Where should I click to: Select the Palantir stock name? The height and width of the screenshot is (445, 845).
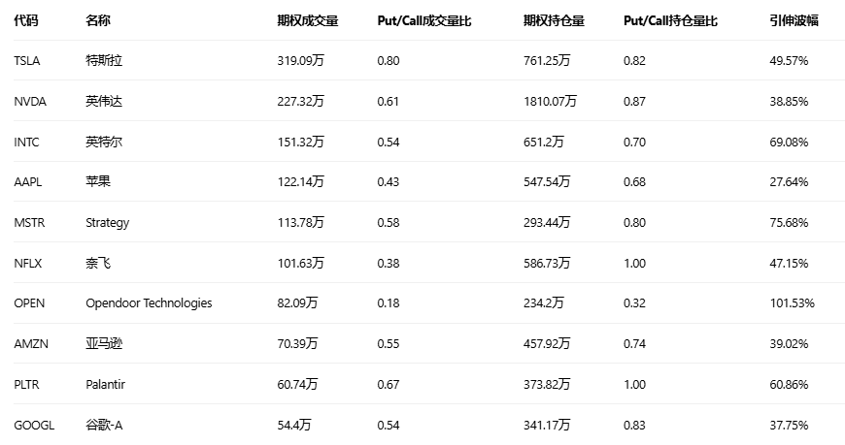click(x=105, y=385)
